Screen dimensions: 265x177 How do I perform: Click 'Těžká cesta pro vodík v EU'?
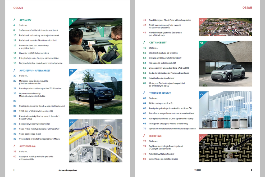(161, 103)
